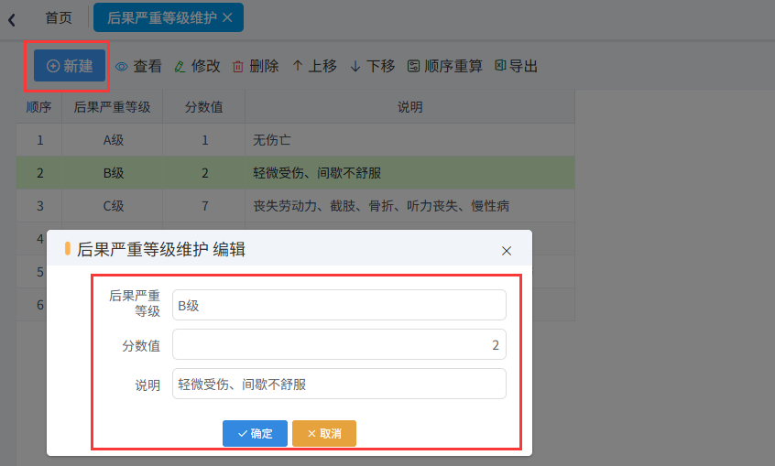Edit the 后果严重等级 input field
This screenshot has width=775, height=466.
(x=339, y=305)
